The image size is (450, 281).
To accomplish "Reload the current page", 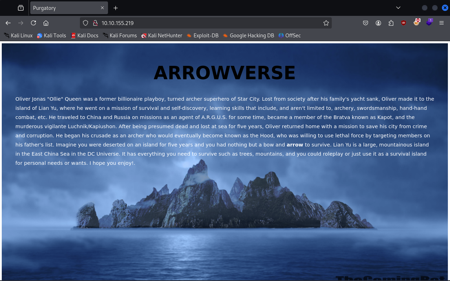I will [33, 23].
